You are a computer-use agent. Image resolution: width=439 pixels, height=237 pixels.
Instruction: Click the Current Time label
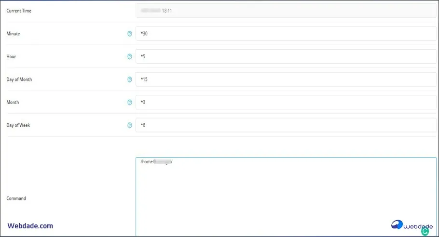[19, 11]
